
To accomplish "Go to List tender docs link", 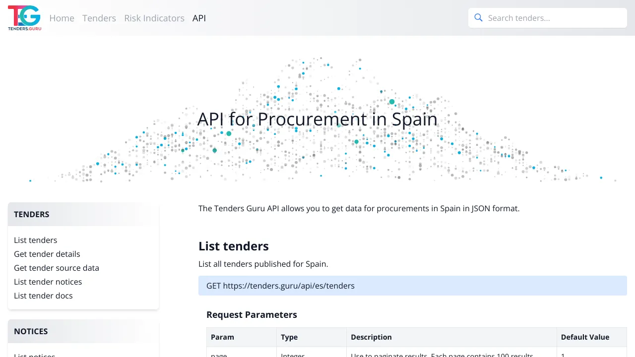I will point(43,296).
